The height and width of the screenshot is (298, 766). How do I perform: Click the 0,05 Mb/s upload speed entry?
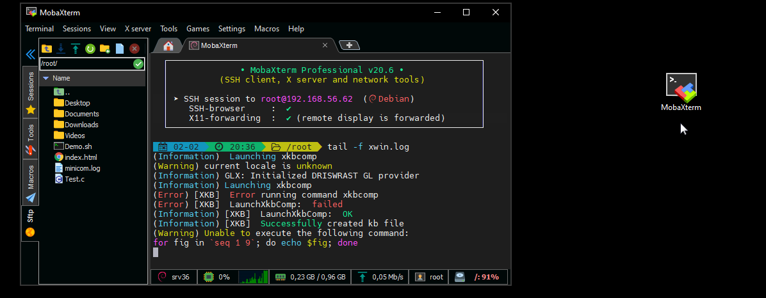(x=380, y=277)
